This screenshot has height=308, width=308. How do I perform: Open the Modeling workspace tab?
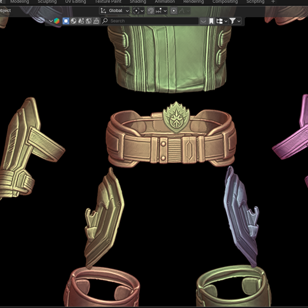point(20,2)
